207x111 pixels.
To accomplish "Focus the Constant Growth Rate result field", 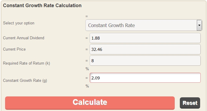I will [145, 78].
